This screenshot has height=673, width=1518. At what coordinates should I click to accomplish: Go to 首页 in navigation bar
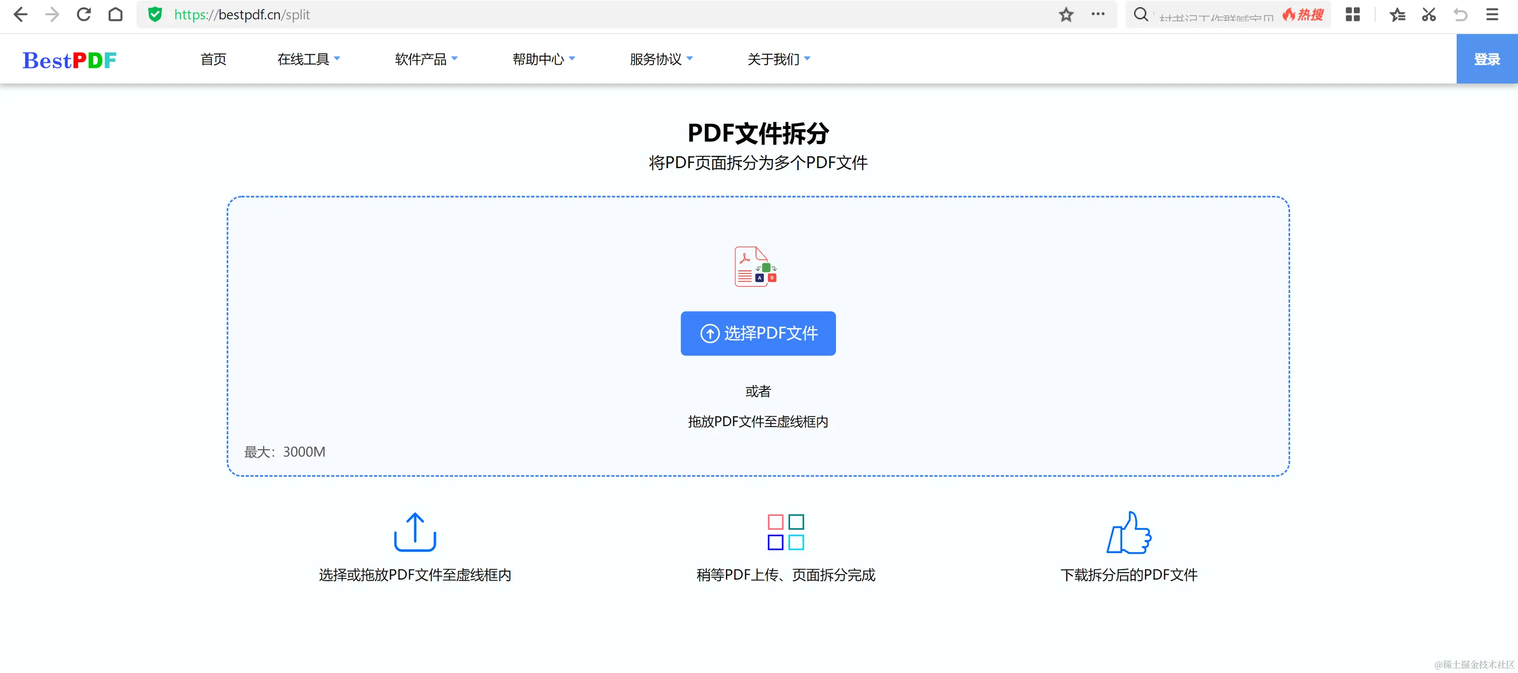pos(213,59)
